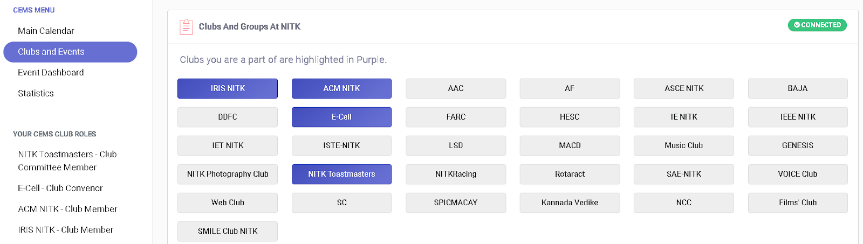Image resolution: width=863 pixels, height=244 pixels.
Task: Select Clubs and Events menu item
Action: [x=51, y=52]
